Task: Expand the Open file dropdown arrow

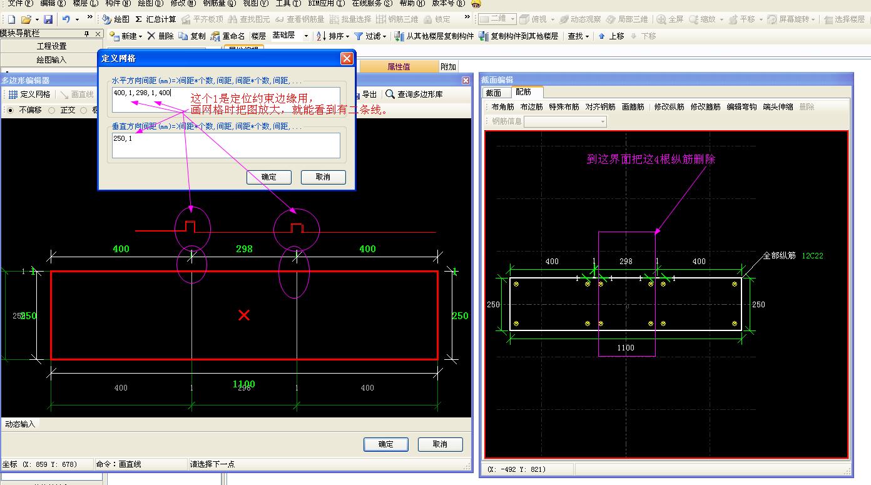Action: coord(37,19)
